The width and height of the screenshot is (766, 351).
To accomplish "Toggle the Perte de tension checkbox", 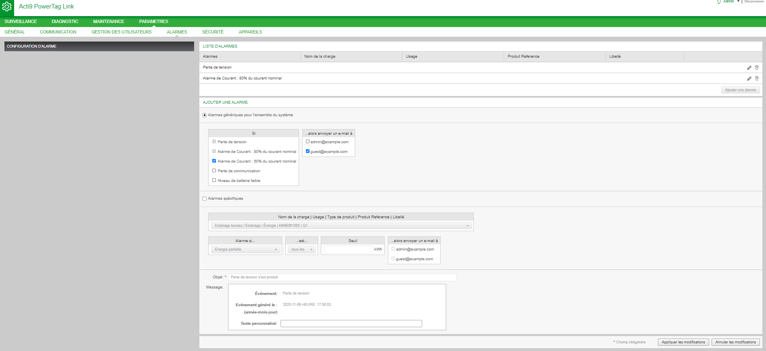I will [214, 142].
